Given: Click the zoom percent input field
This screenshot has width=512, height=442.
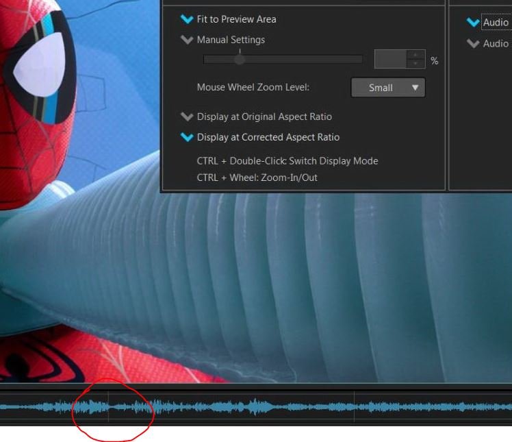Looking at the screenshot, I should click(x=390, y=60).
